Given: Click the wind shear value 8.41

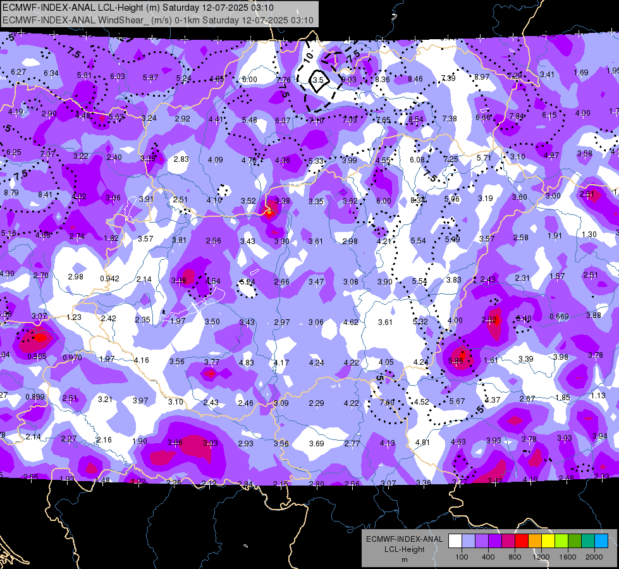Looking at the screenshot, I should click(x=45, y=194).
